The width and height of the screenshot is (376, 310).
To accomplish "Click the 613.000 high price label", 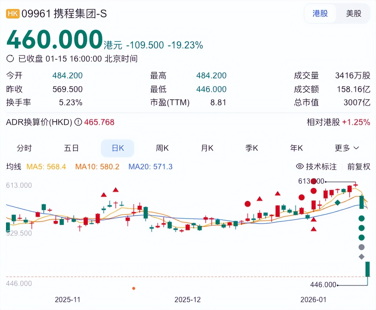I will tap(311, 181).
